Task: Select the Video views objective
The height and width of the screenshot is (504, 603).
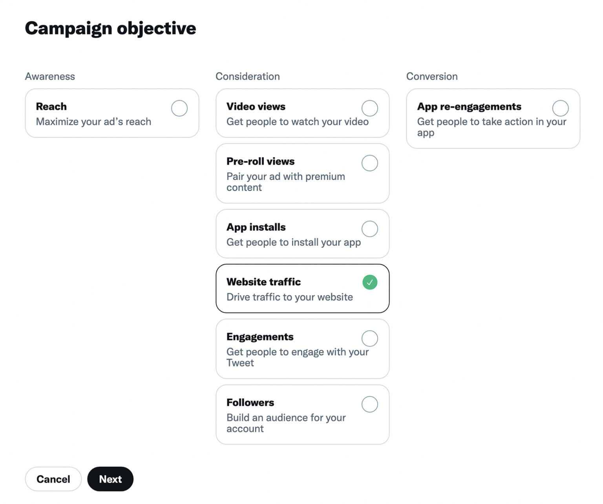Action: [369, 108]
